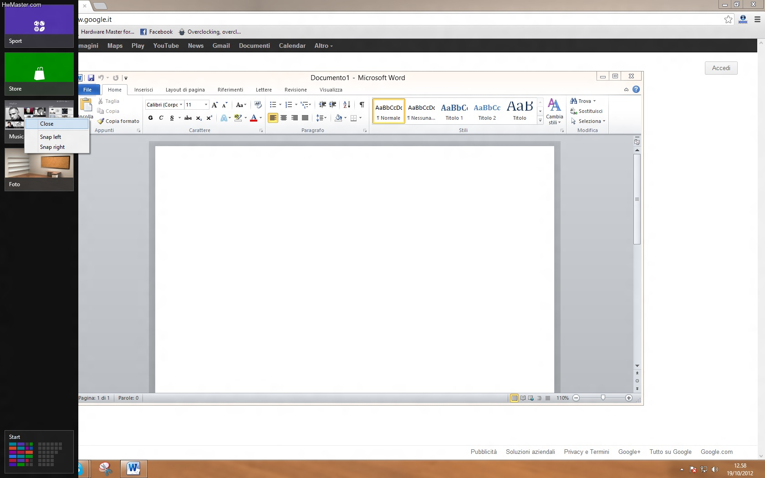Open the browser menu icon with three lines
Viewport: 765px width, 478px height.
click(x=757, y=20)
